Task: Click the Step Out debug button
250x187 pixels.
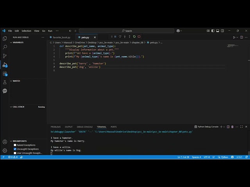Action: click(129, 37)
